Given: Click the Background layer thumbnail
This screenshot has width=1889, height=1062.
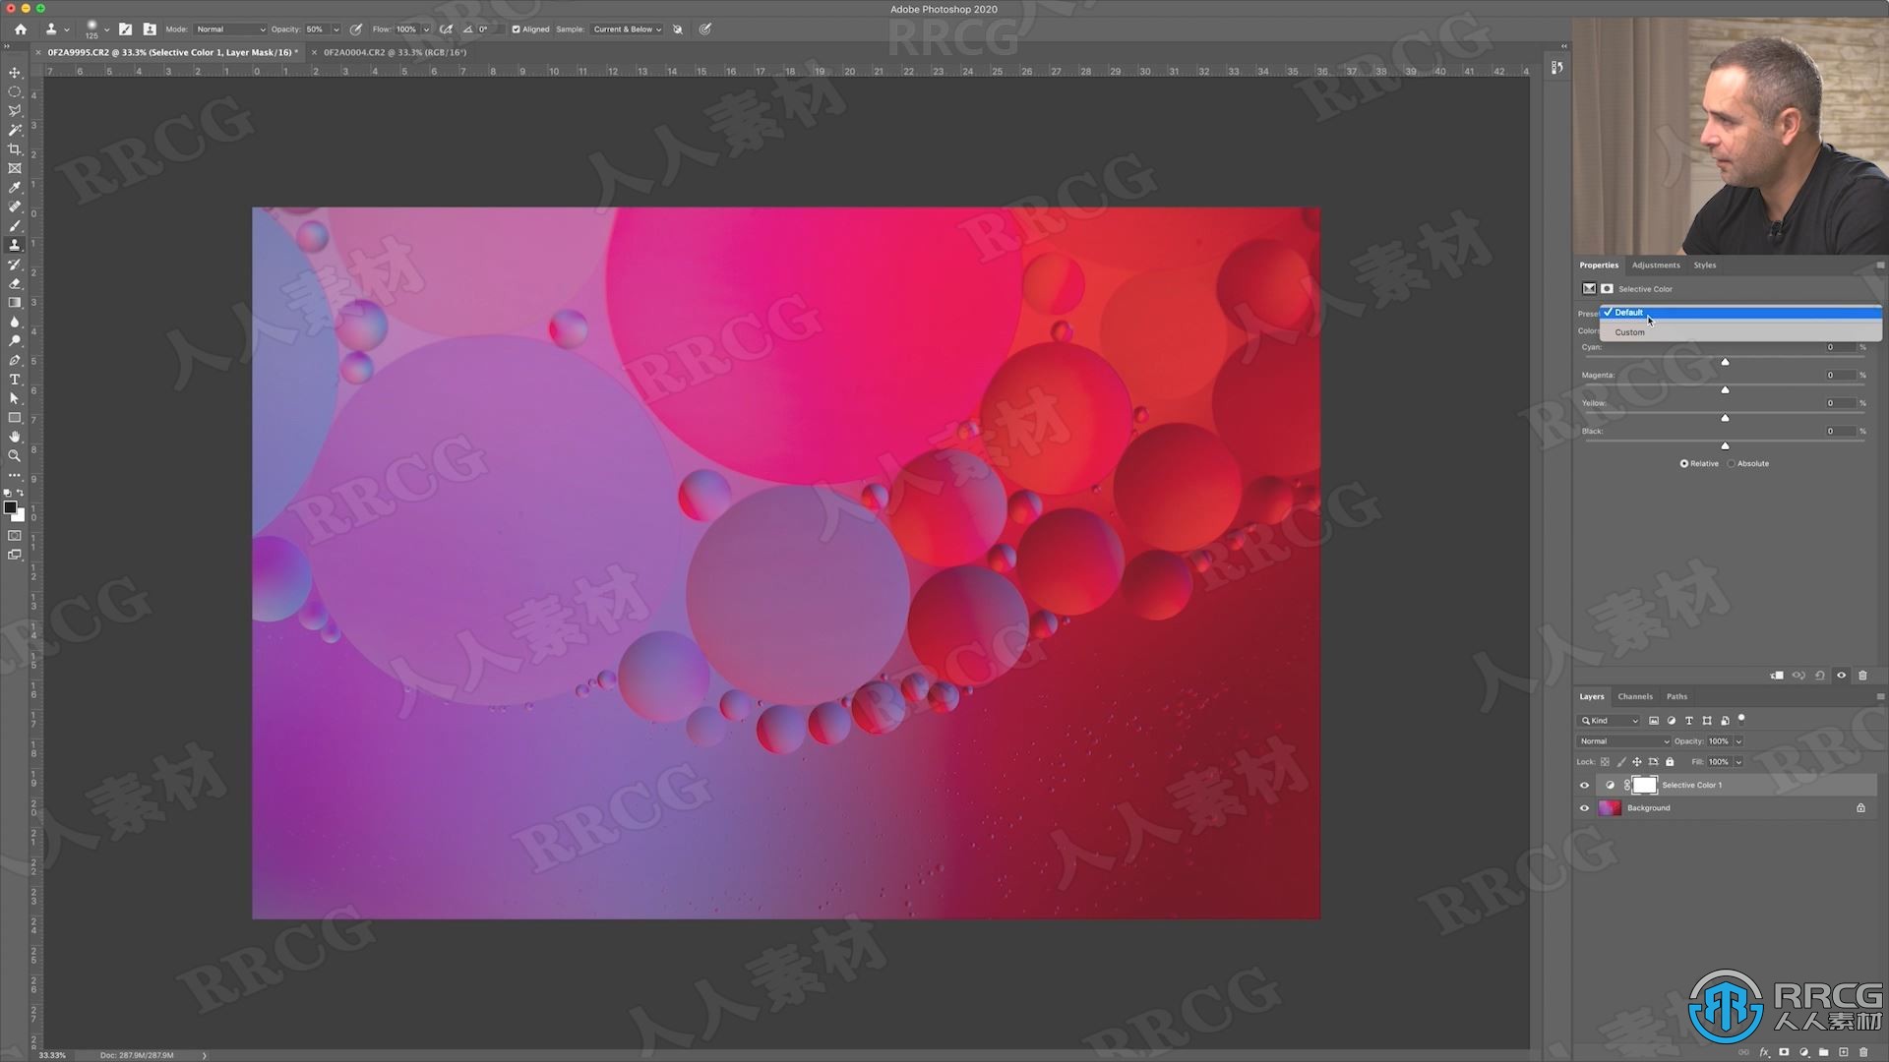Looking at the screenshot, I should [1613, 808].
